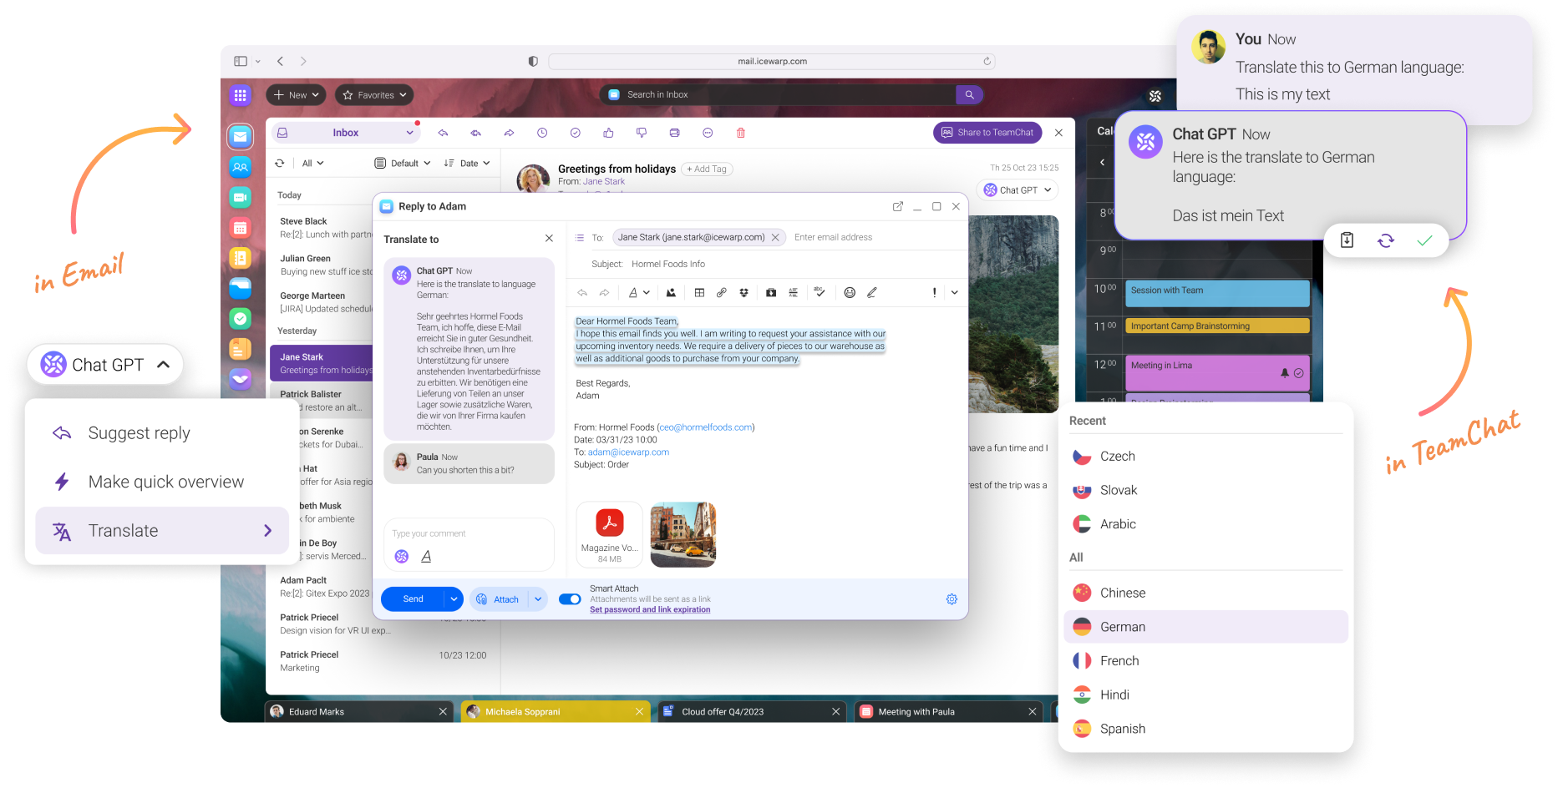Insert a table in the reply editor toolbar
This screenshot has height=788, width=1558.
699,292
